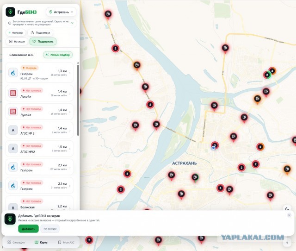The width and height of the screenshot is (296, 251).
Task: Expand the Лукойл 25 меток card chevron
Action: 70,112
